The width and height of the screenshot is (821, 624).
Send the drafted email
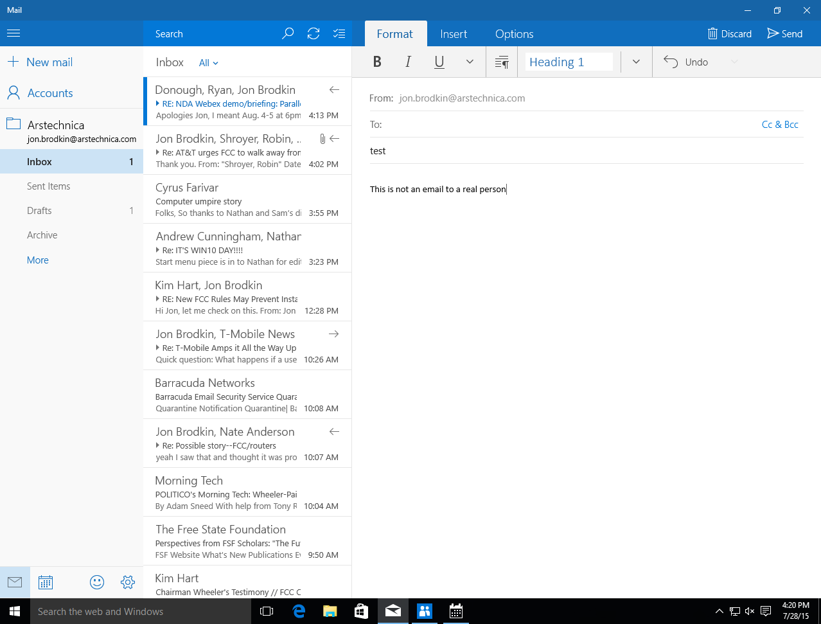pos(784,33)
